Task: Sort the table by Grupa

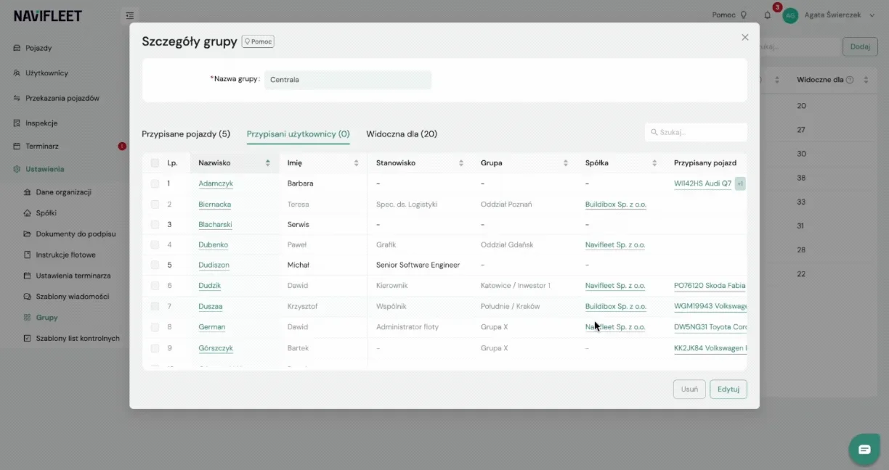Action: point(565,163)
